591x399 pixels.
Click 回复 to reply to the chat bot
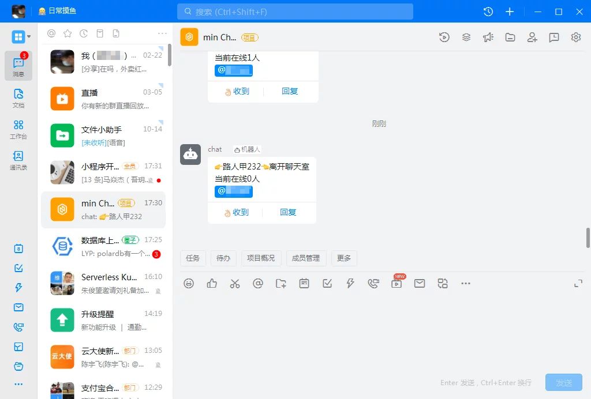point(287,212)
